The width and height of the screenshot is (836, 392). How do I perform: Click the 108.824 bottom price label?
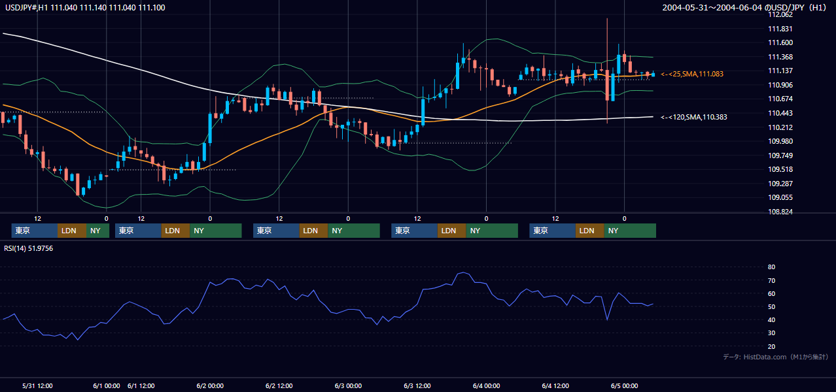coord(780,212)
